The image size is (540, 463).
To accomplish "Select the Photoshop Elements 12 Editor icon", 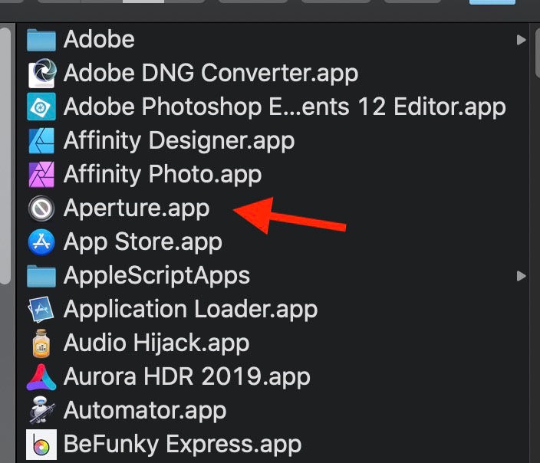I will pyautogui.click(x=41, y=107).
